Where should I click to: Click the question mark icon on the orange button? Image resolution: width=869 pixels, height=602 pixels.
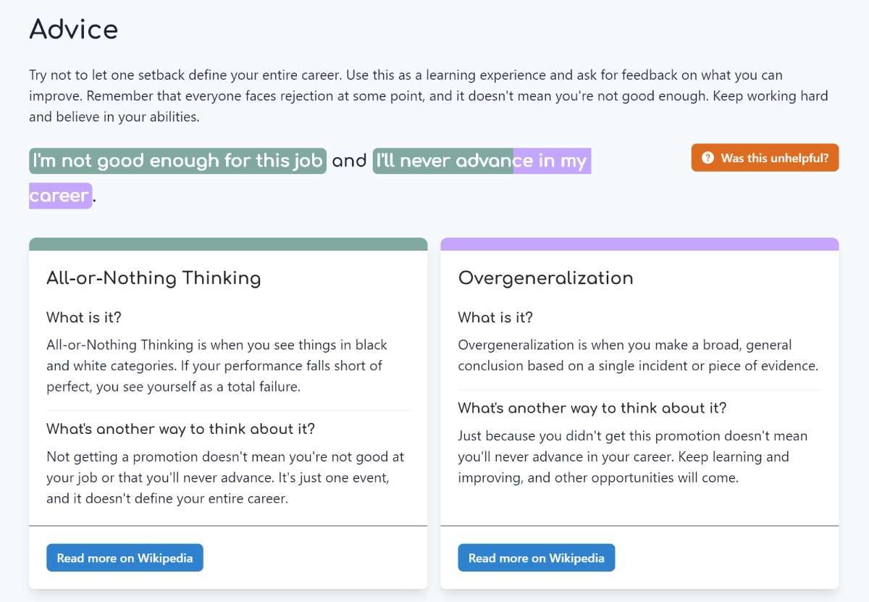(708, 158)
